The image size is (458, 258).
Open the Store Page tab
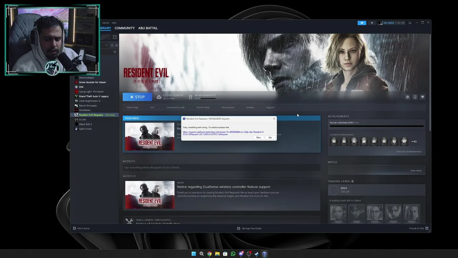click(x=132, y=107)
